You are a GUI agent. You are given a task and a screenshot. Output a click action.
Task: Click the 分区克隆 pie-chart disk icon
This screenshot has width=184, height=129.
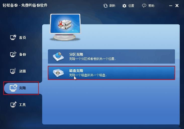coord(58,57)
